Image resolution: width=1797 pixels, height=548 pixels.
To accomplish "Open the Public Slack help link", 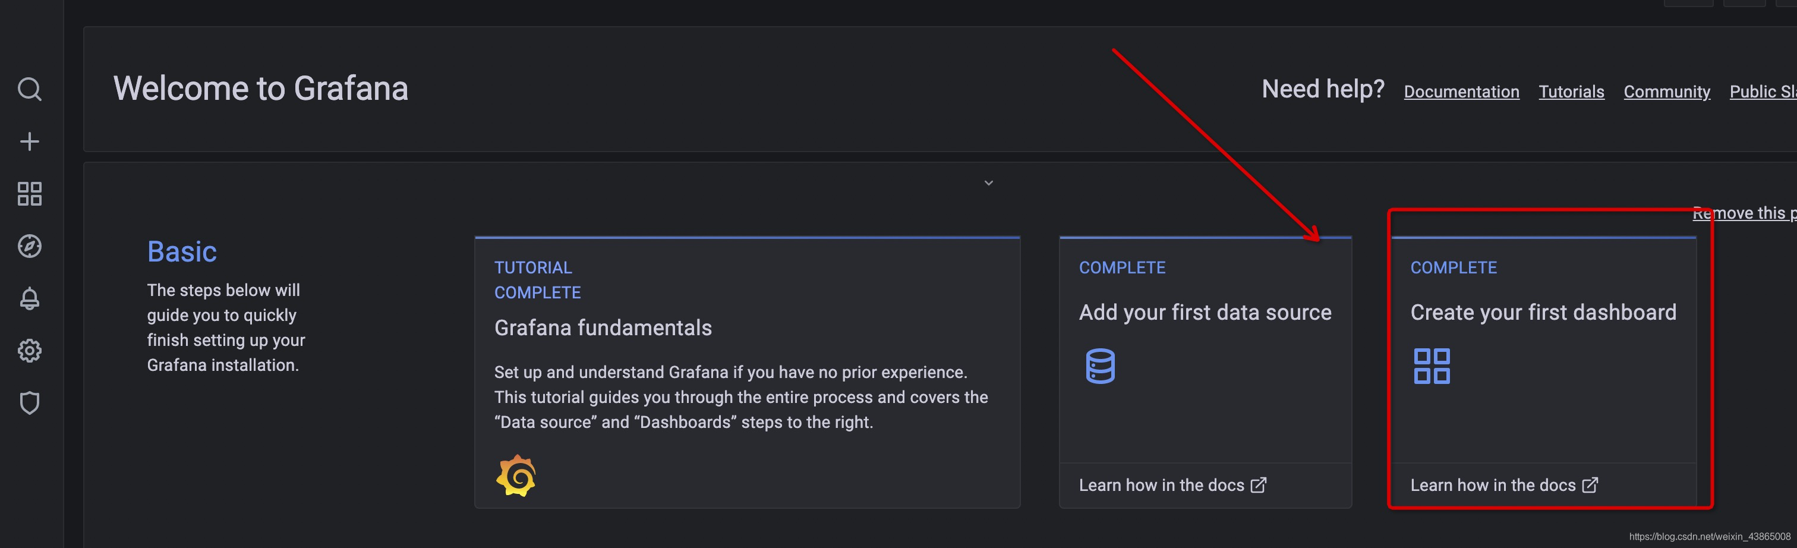I will click(1763, 92).
